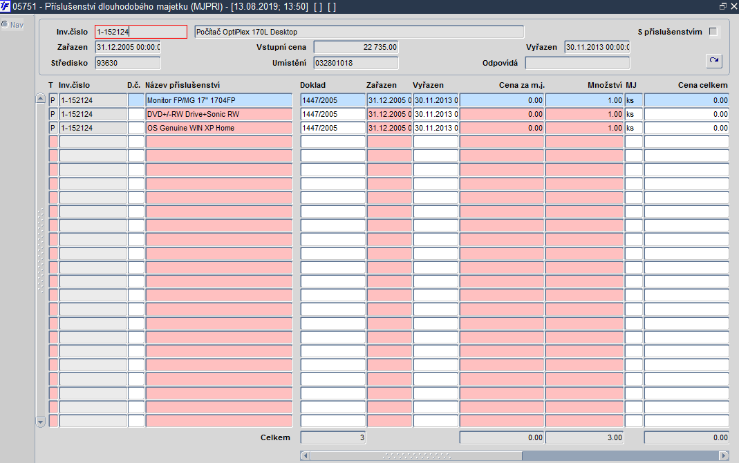Click the T cell of the Monitor row

tap(53, 100)
